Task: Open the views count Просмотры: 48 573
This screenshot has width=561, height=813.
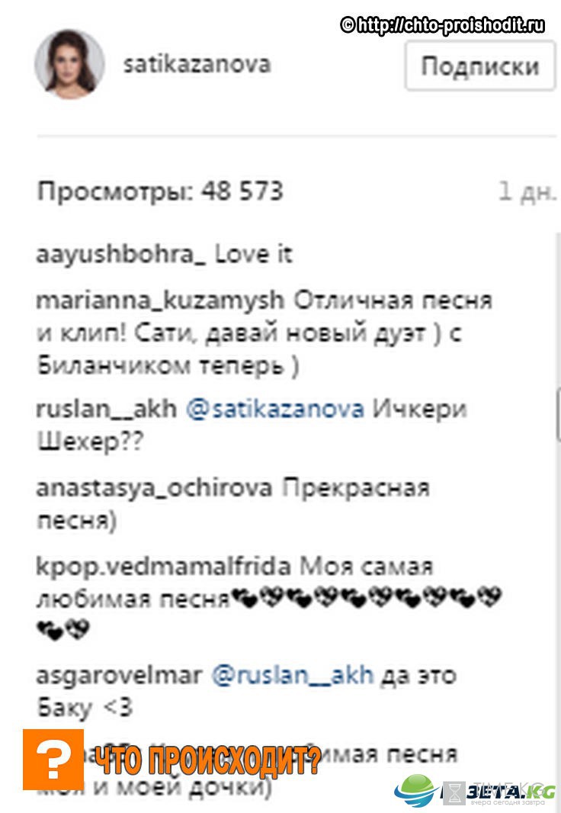Action: pos(161,191)
